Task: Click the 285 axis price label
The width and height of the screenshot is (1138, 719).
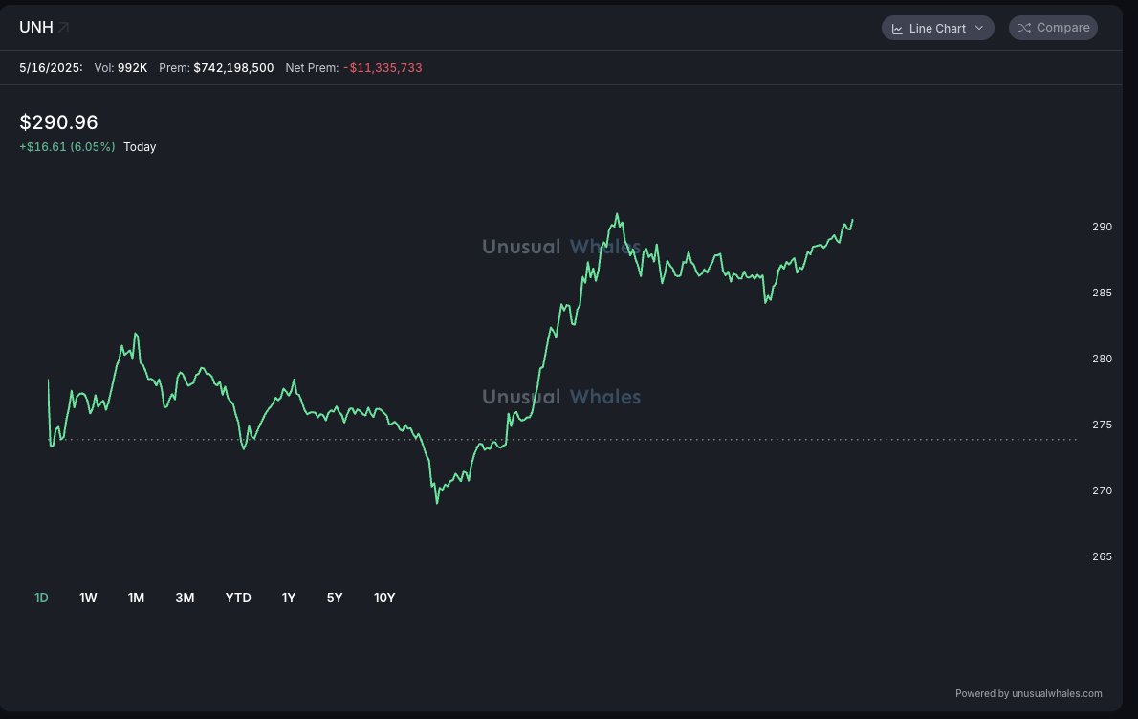Action: pyautogui.click(x=1102, y=294)
